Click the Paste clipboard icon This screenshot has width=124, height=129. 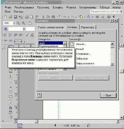(x=54, y=17)
